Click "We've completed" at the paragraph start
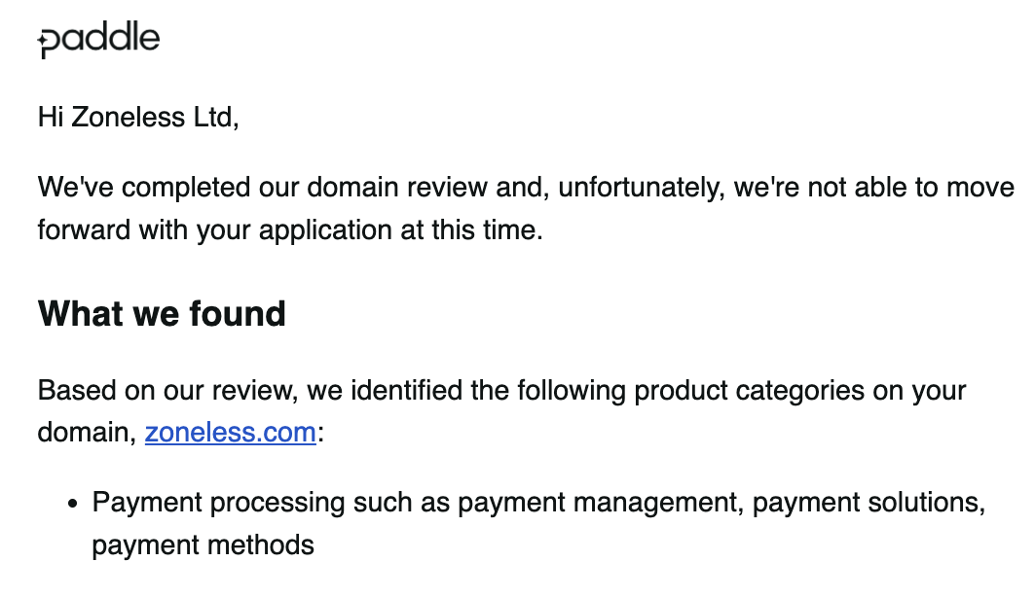 (x=146, y=188)
